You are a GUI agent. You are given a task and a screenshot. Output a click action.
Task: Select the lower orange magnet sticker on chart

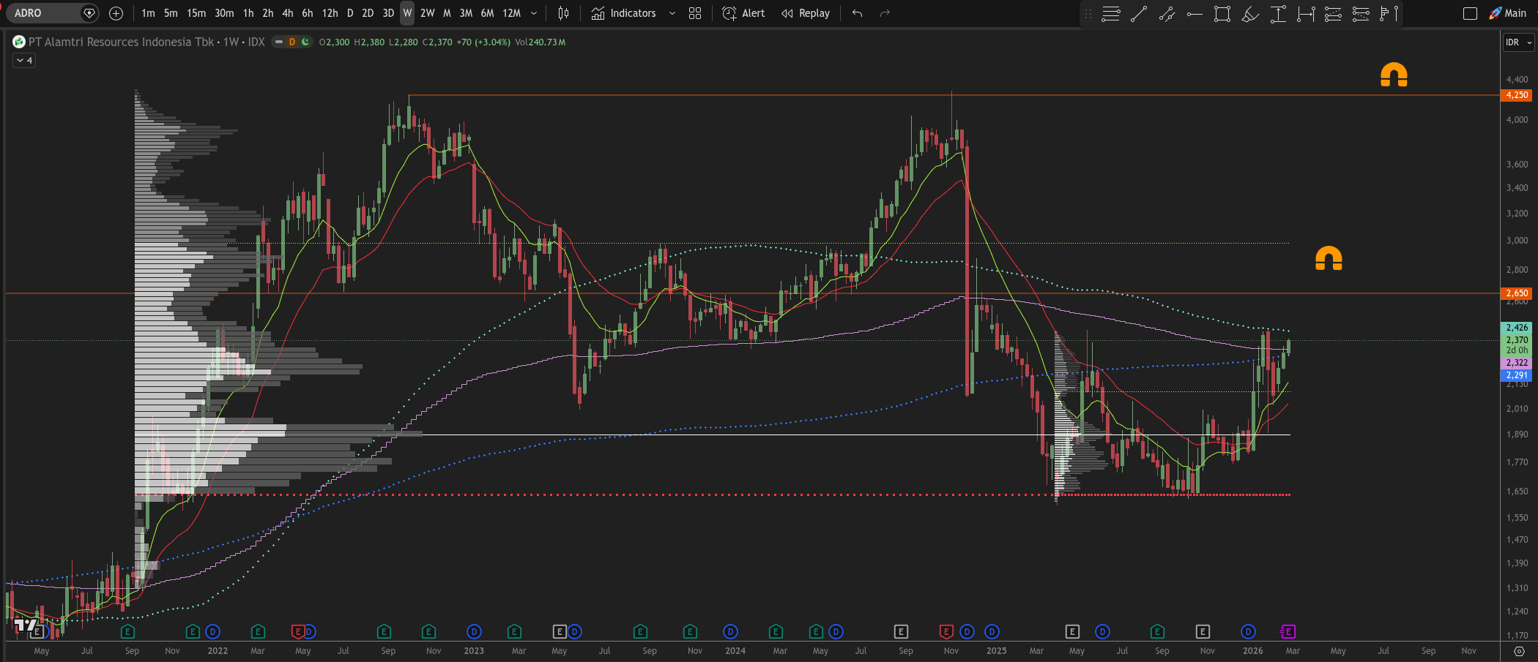[x=1329, y=258]
